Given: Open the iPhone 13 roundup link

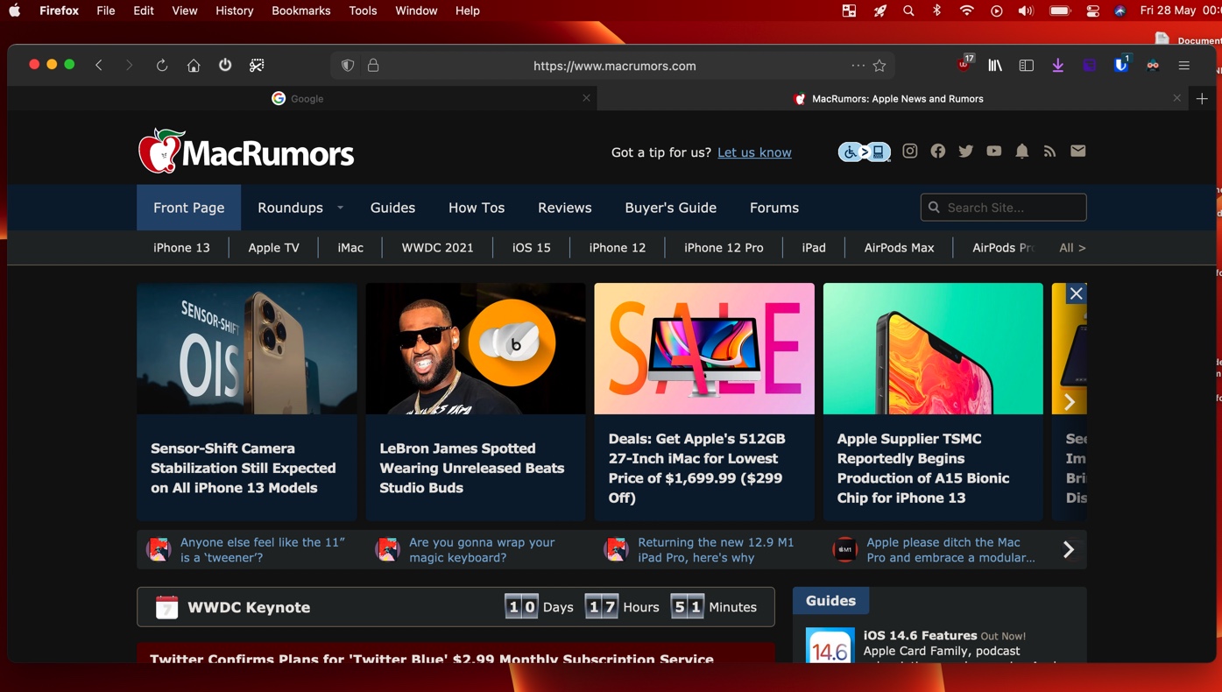Looking at the screenshot, I should click(x=181, y=248).
